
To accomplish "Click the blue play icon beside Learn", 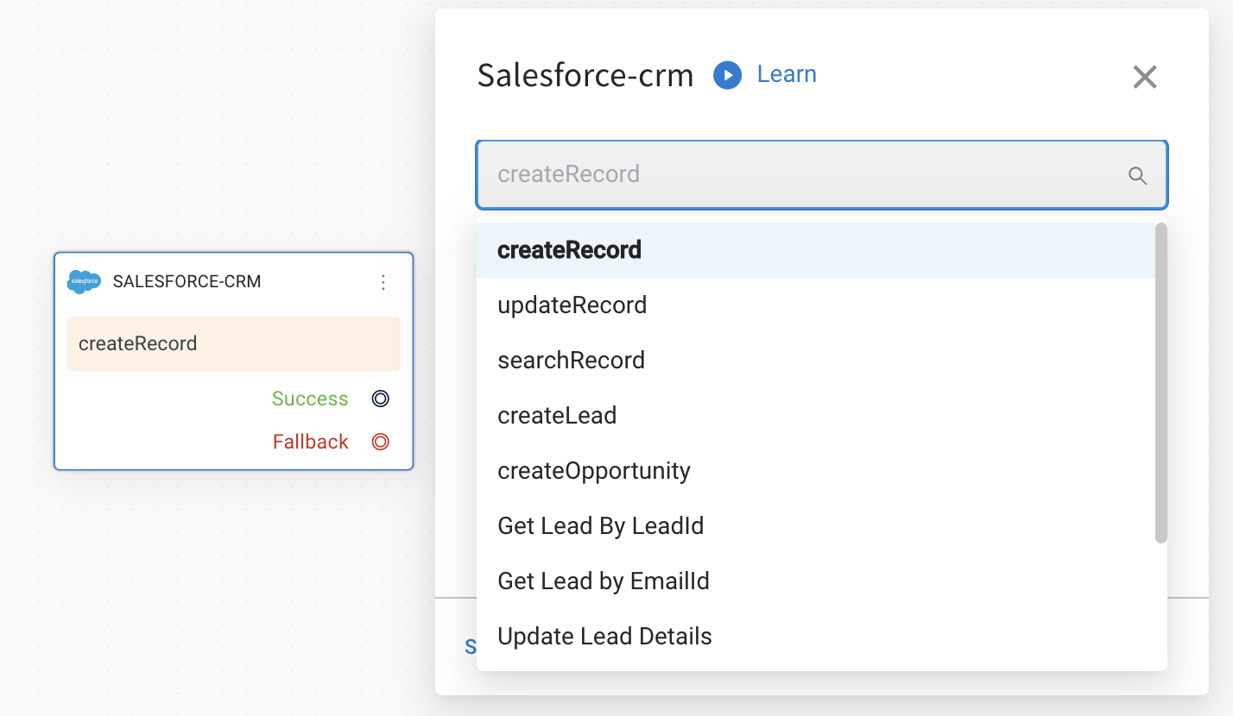I will pos(727,75).
